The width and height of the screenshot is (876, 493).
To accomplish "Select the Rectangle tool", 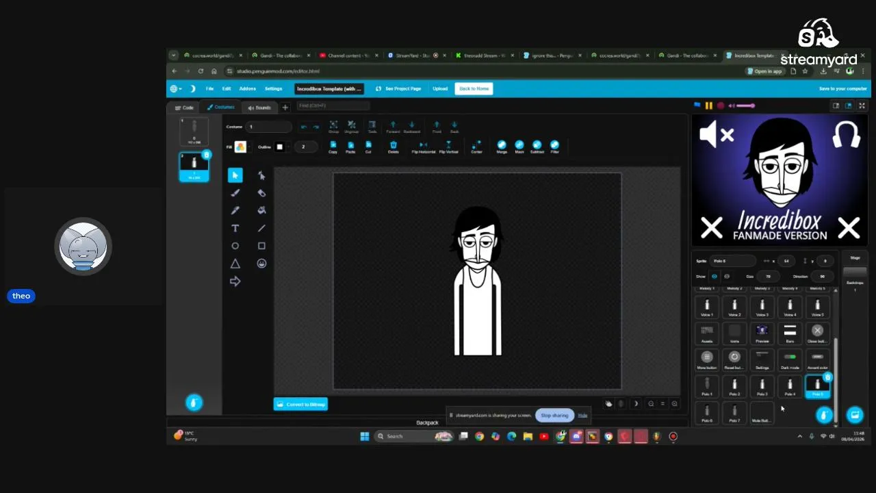I will [261, 246].
